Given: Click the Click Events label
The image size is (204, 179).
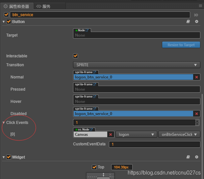Looking at the screenshot, I should (x=17, y=123).
